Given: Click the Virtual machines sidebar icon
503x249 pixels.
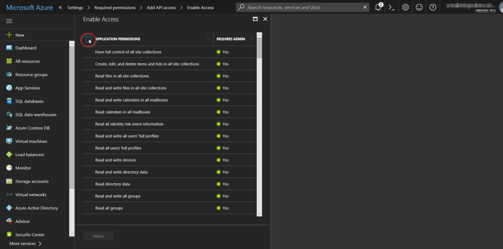Looking at the screenshot, I should 10,141.
